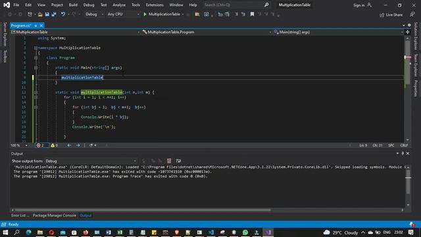Click the errors count indicator showing 2

click(40, 145)
